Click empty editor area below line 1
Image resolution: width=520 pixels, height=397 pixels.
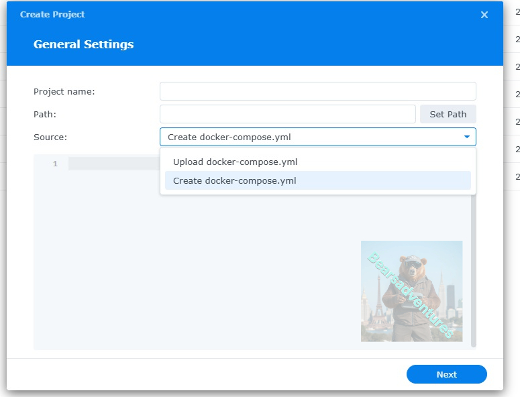tap(195, 268)
